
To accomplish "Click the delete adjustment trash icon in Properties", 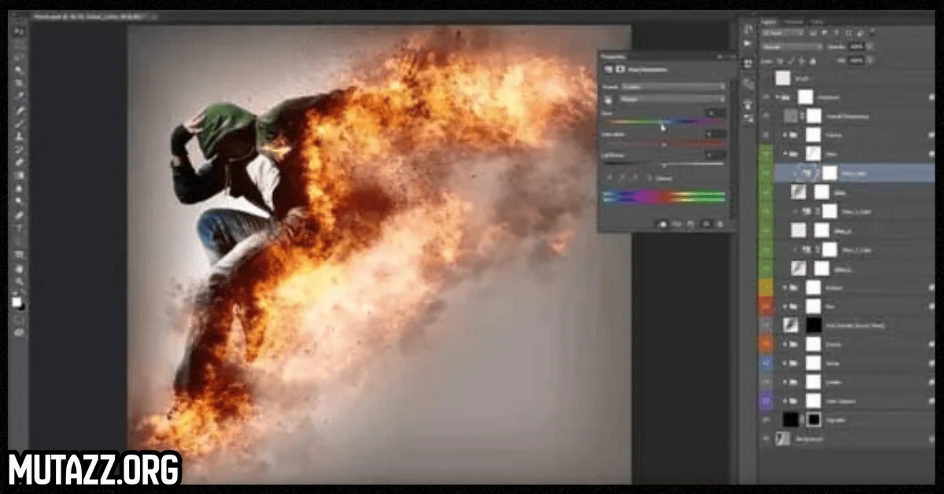I will 721,224.
